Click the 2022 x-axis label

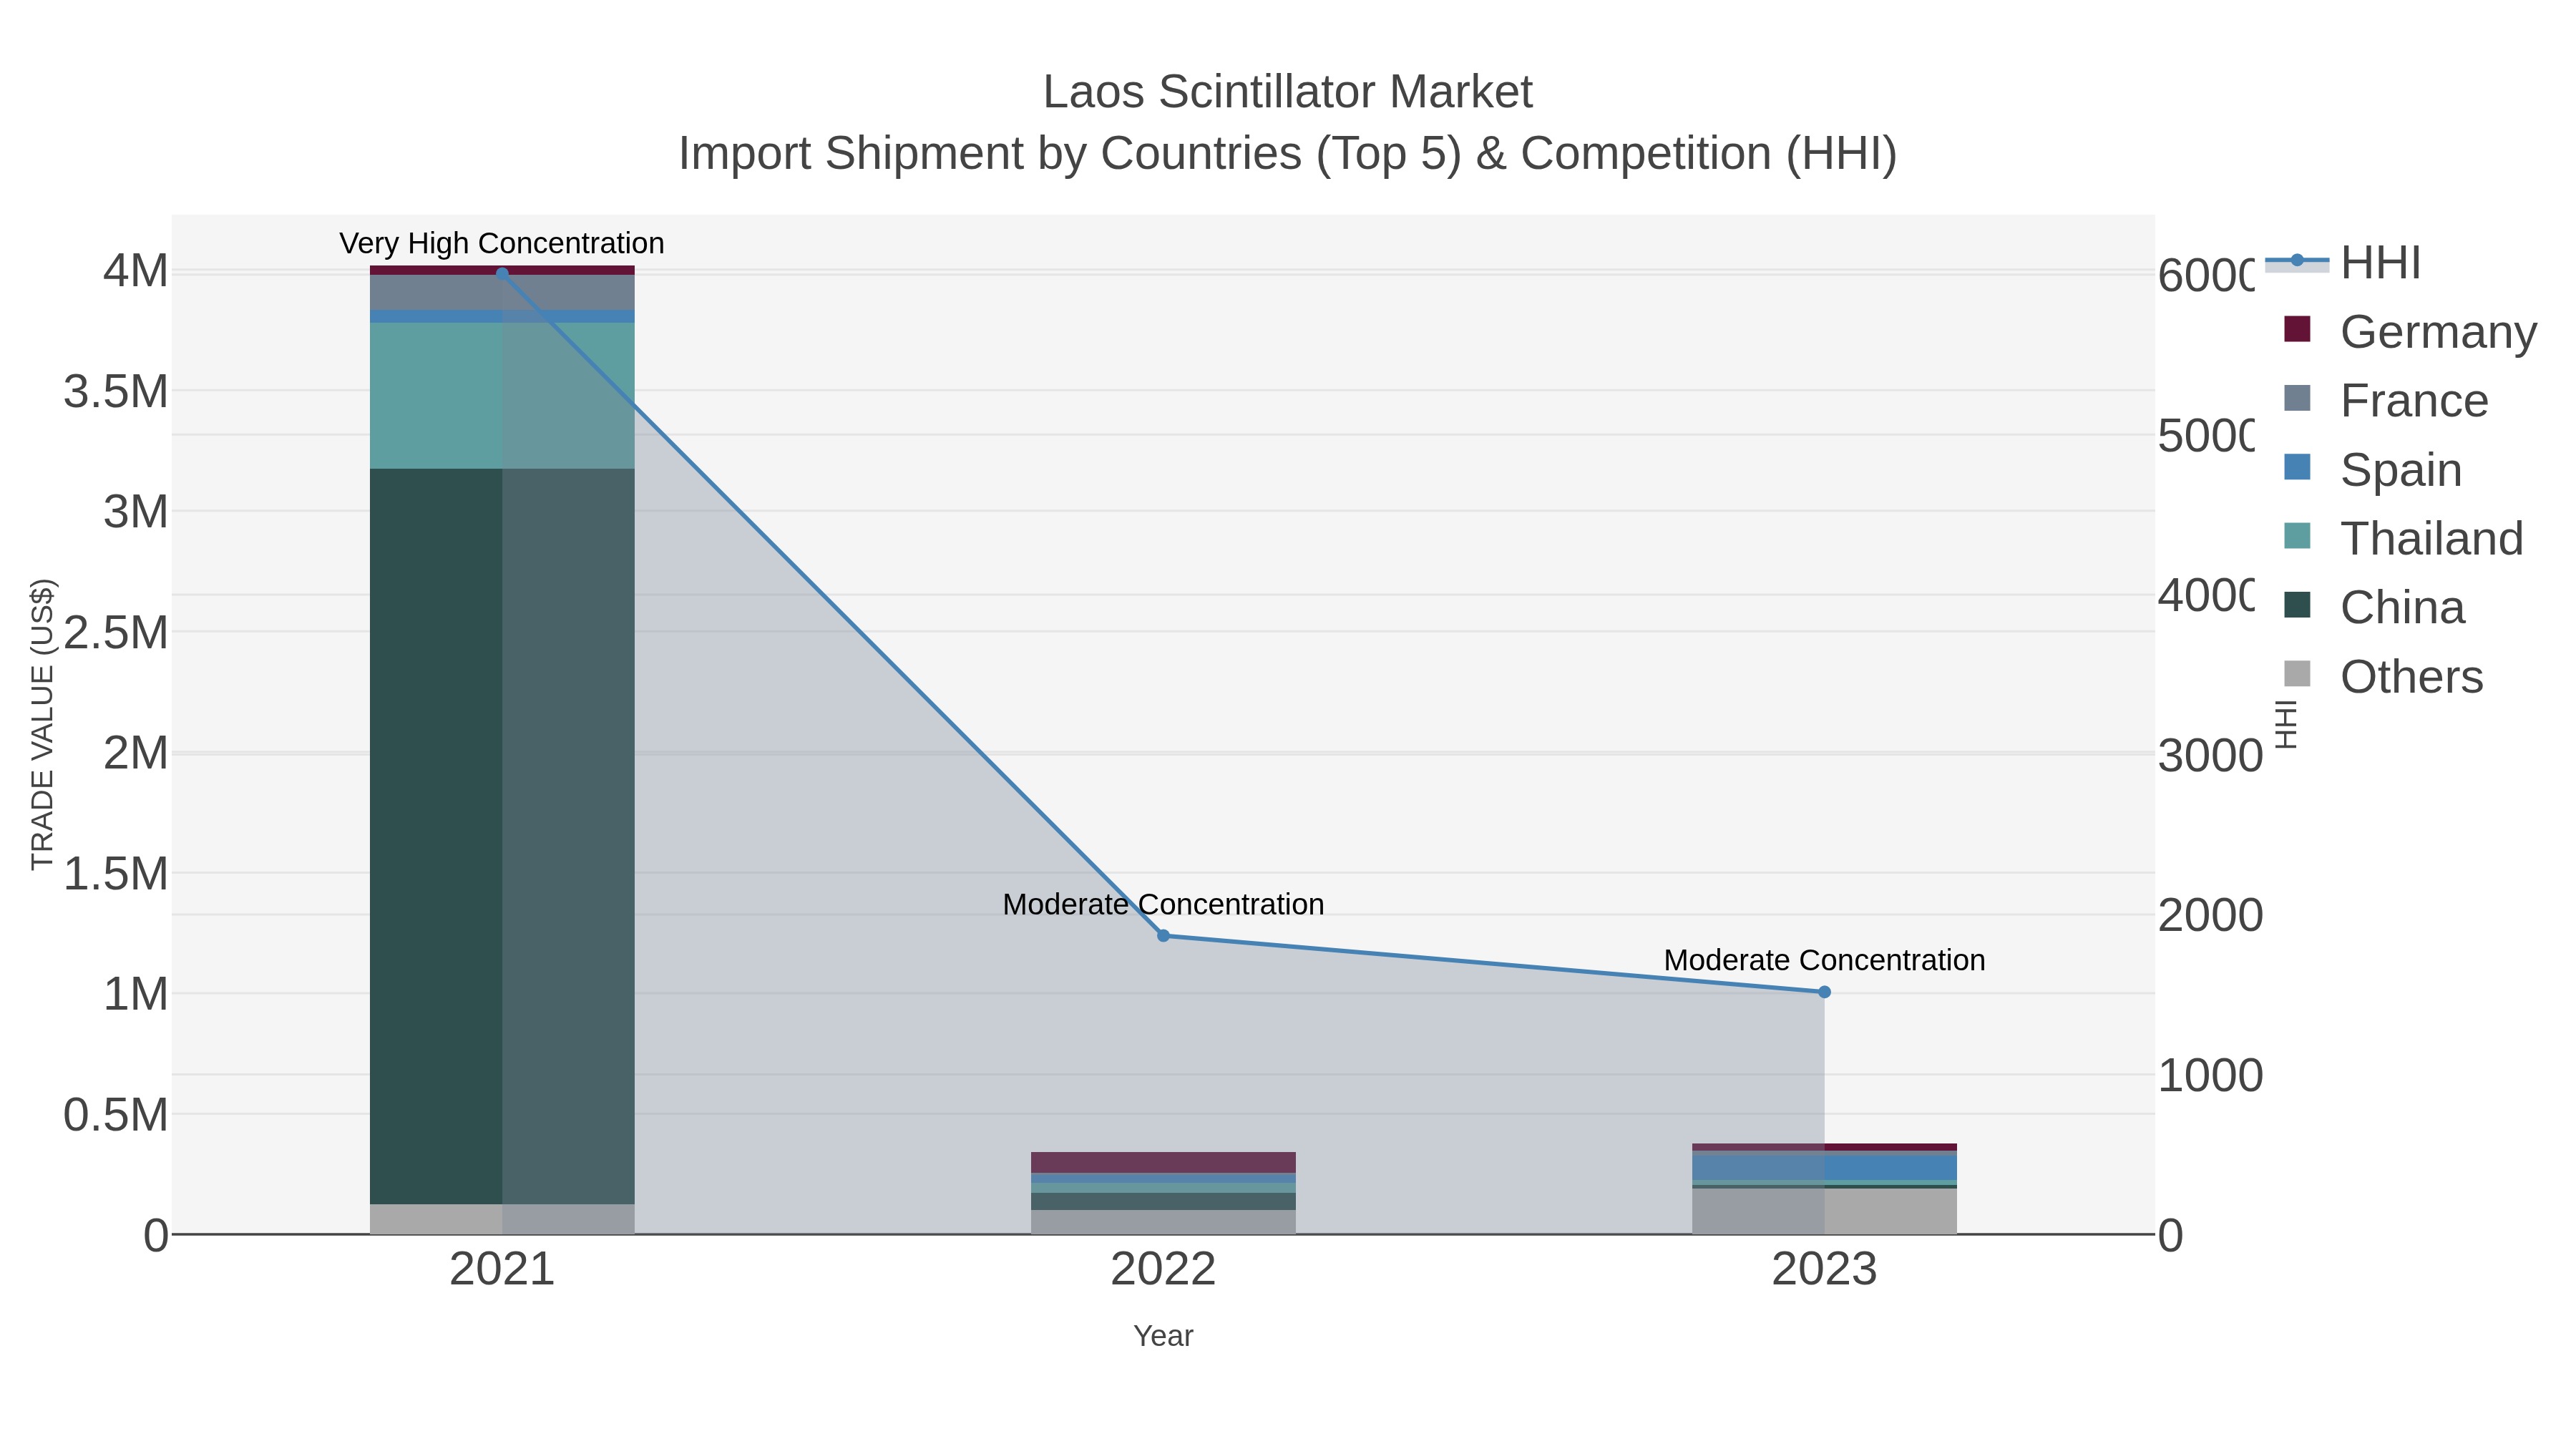click(1163, 1270)
